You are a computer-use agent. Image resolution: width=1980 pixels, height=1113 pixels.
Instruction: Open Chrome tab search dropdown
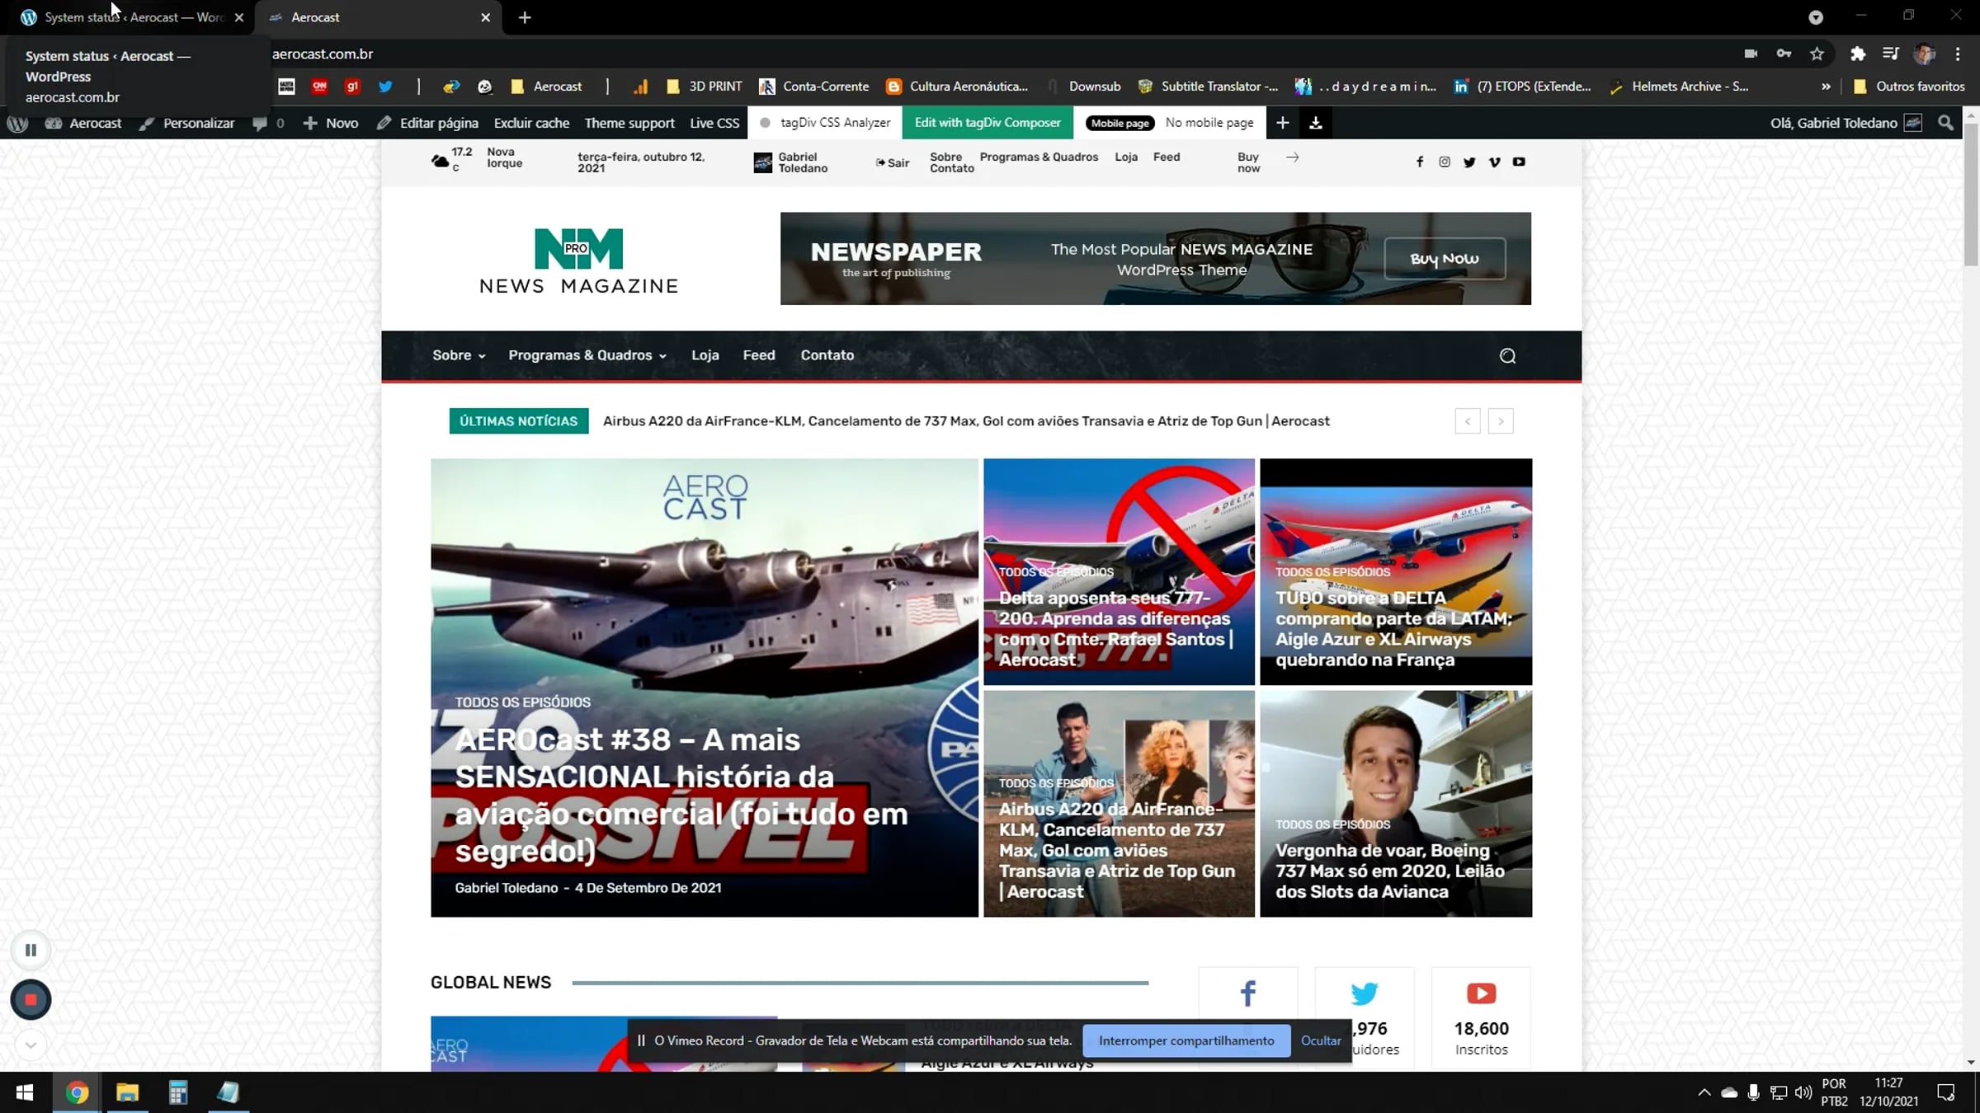coord(1816,17)
